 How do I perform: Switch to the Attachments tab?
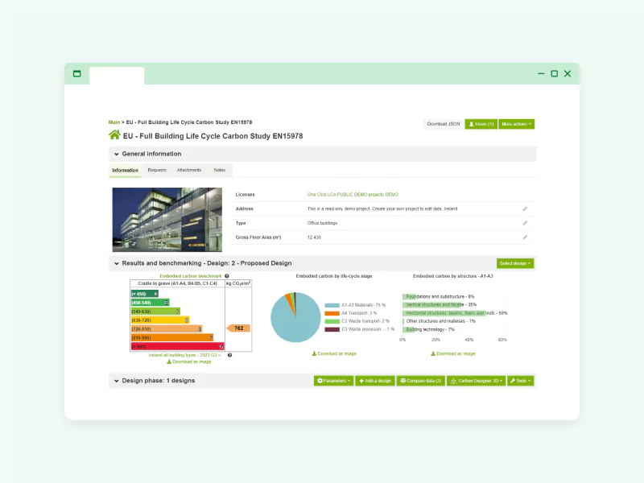189,171
